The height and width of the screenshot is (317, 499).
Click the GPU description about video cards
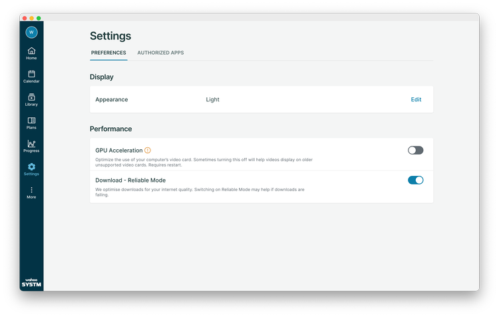[x=204, y=162]
